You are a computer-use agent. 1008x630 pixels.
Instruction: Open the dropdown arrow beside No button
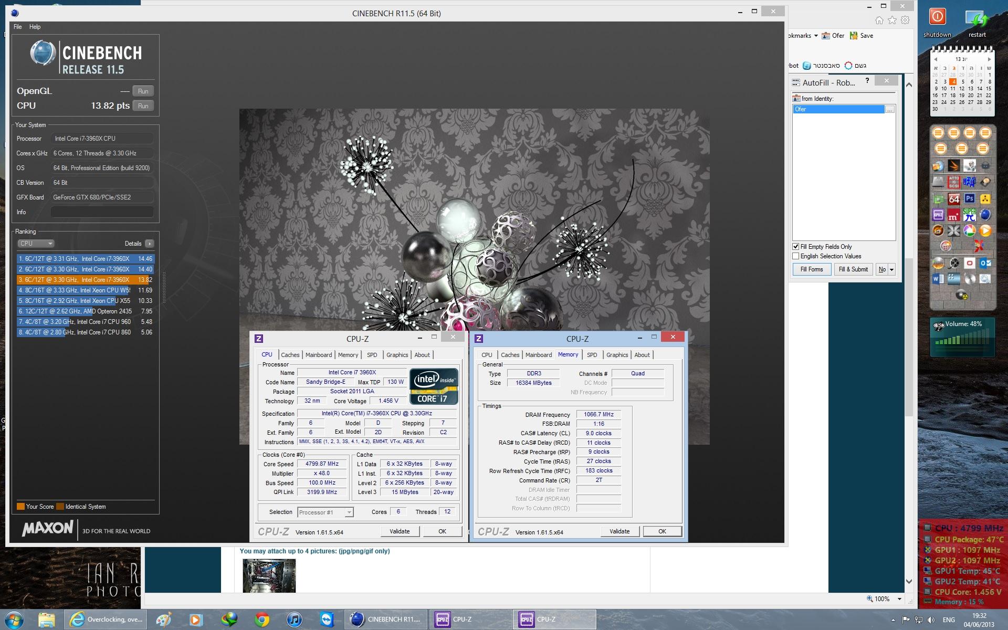(x=891, y=269)
